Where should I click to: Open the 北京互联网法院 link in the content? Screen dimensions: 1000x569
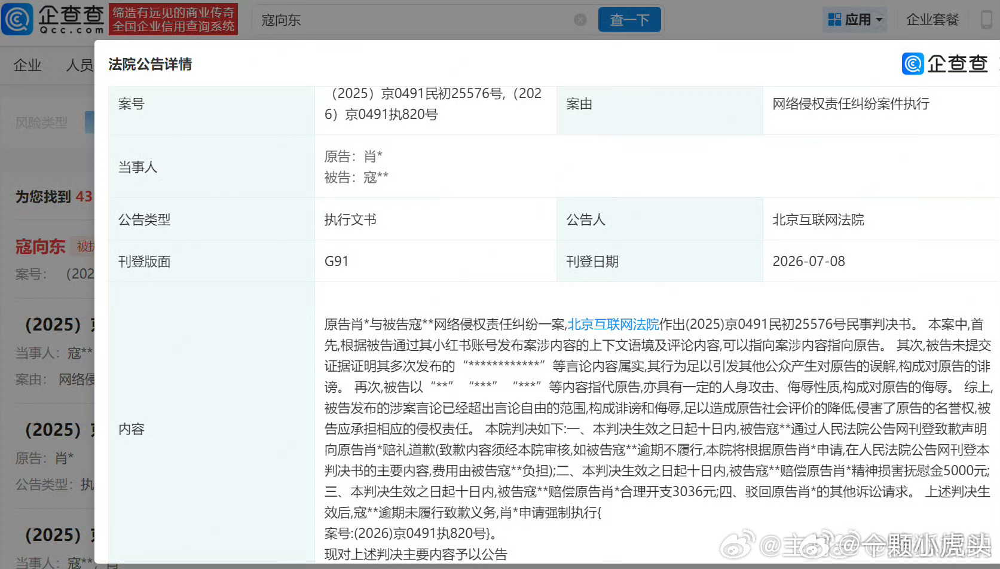point(613,324)
